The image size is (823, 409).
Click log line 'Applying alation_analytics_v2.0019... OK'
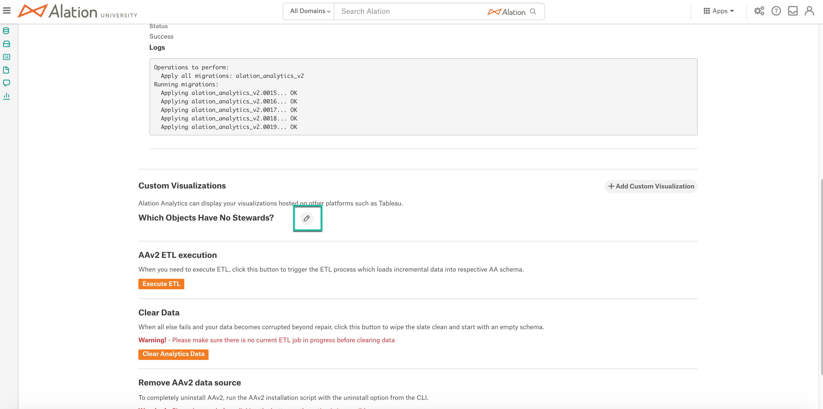(x=229, y=127)
